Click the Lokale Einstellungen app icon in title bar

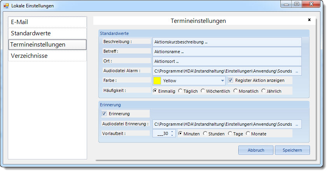point(6,6)
